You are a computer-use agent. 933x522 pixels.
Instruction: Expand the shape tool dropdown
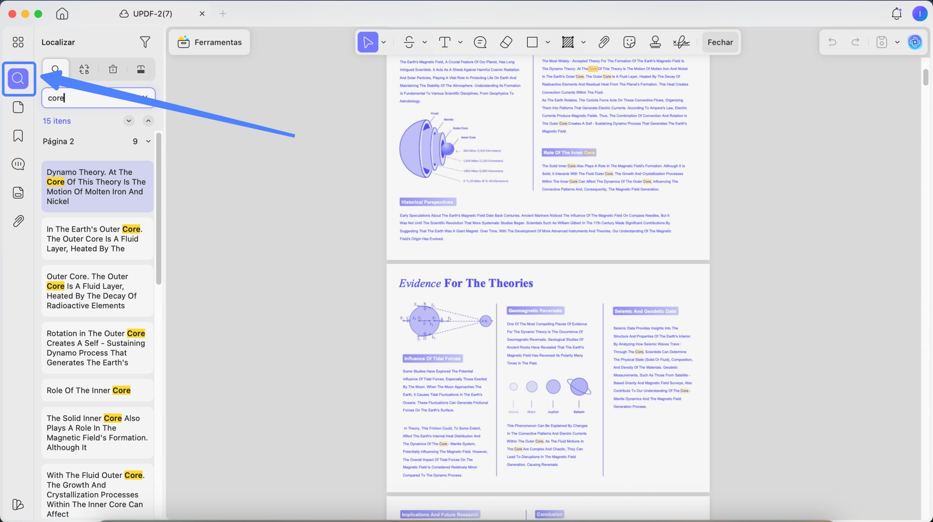coord(548,42)
